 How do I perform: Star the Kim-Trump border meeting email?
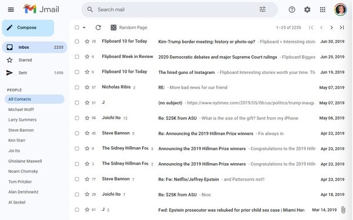(87, 41)
